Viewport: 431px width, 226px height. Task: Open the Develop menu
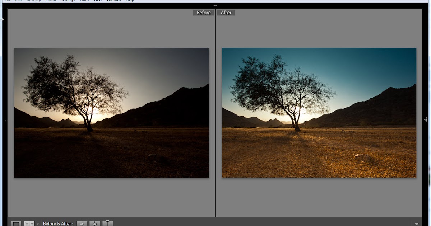[34, 1]
